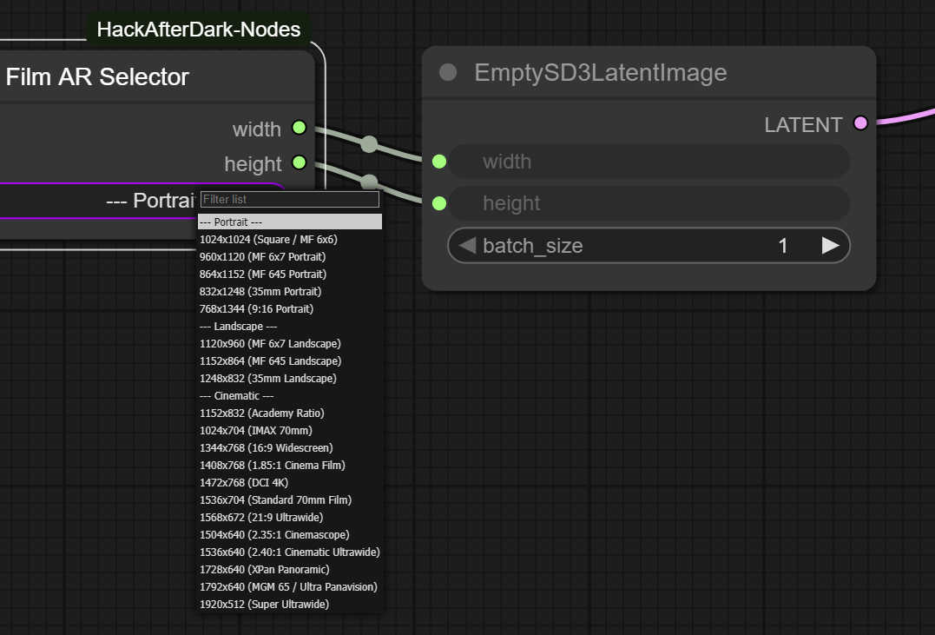The image size is (935, 635).
Task: Choose 1120x960 (MF 6x7 Landscape)
Action: 290,344
